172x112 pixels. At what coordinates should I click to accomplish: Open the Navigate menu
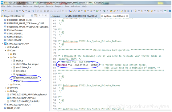click(39, 6)
